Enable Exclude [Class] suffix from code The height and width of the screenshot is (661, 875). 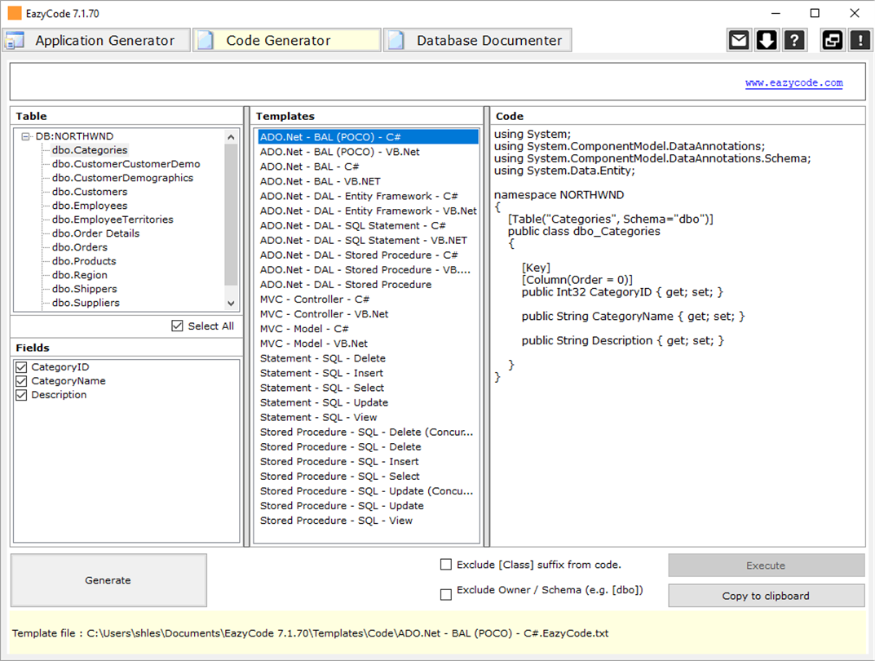coord(446,565)
